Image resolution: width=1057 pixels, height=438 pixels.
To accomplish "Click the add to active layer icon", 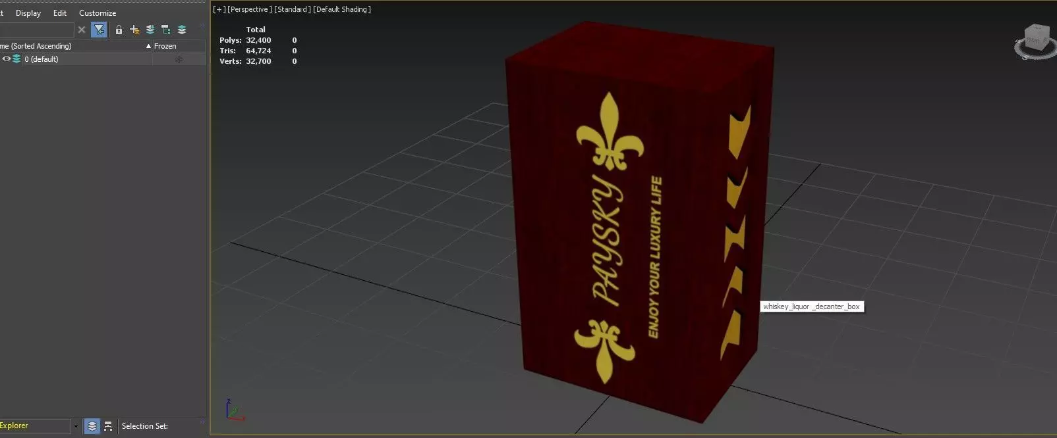I will tap(150, 30).
